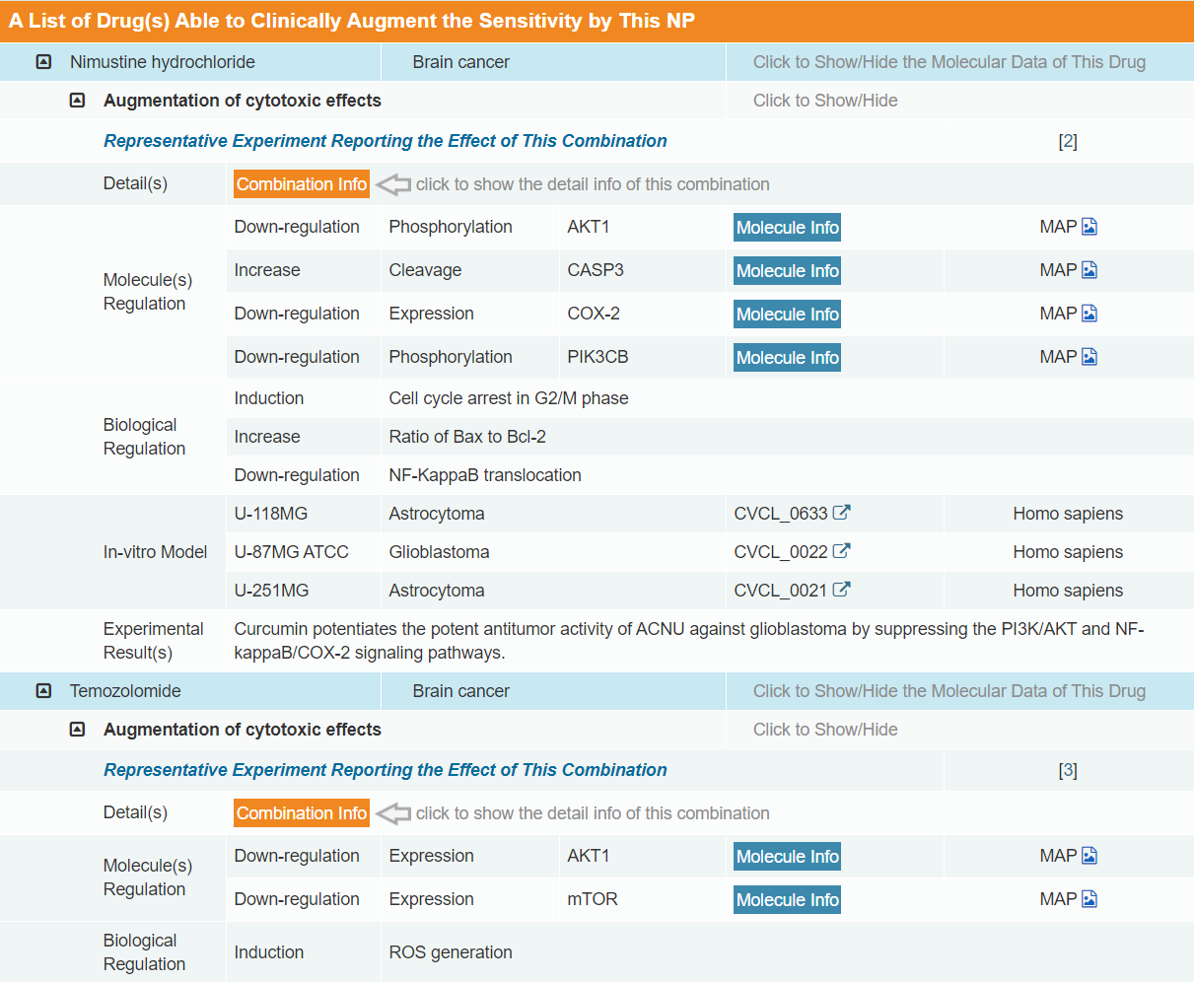The image size is (1195, 982).
Task: Collapse the Nimustine hydrochloride drug section
Action: (x=43, y=62)
